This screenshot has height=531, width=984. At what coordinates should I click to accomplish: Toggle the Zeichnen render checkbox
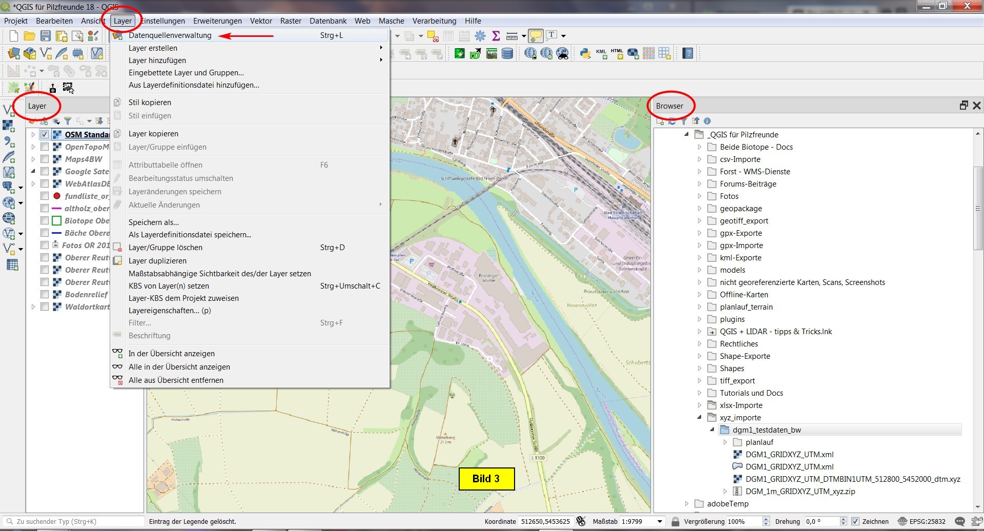[855, 522]
